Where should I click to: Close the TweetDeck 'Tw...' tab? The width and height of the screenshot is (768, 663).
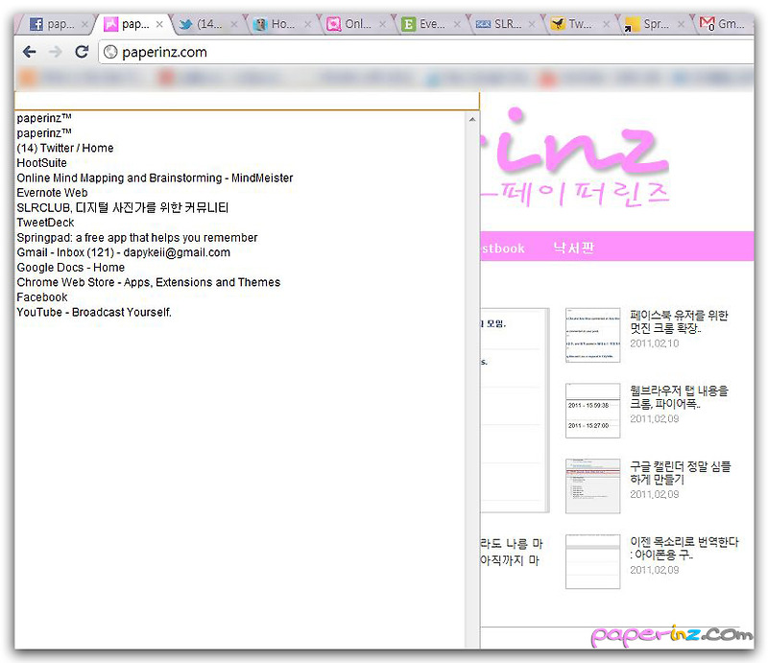[607, 24]
